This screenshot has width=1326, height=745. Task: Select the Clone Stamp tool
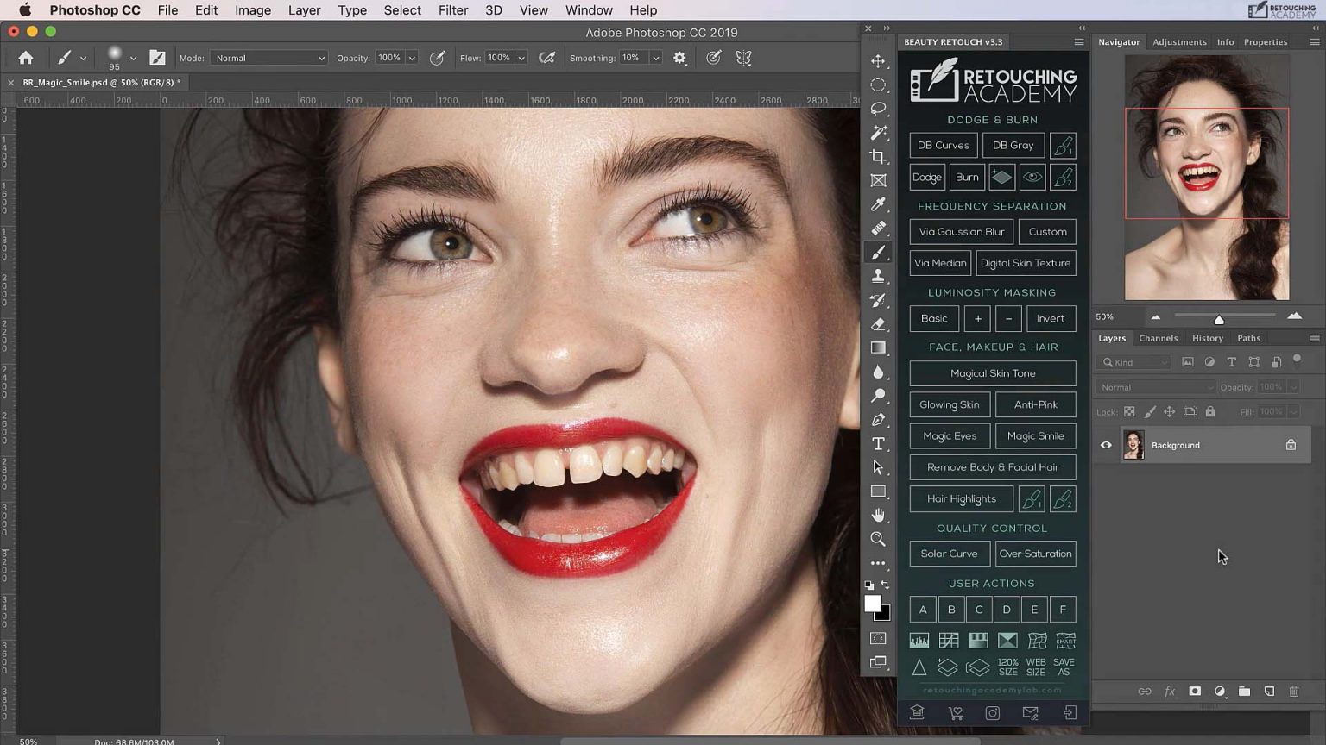878,276
